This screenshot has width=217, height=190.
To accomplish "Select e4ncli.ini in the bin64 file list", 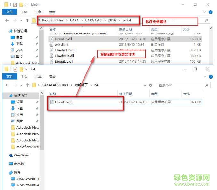I will click(125, 45).
